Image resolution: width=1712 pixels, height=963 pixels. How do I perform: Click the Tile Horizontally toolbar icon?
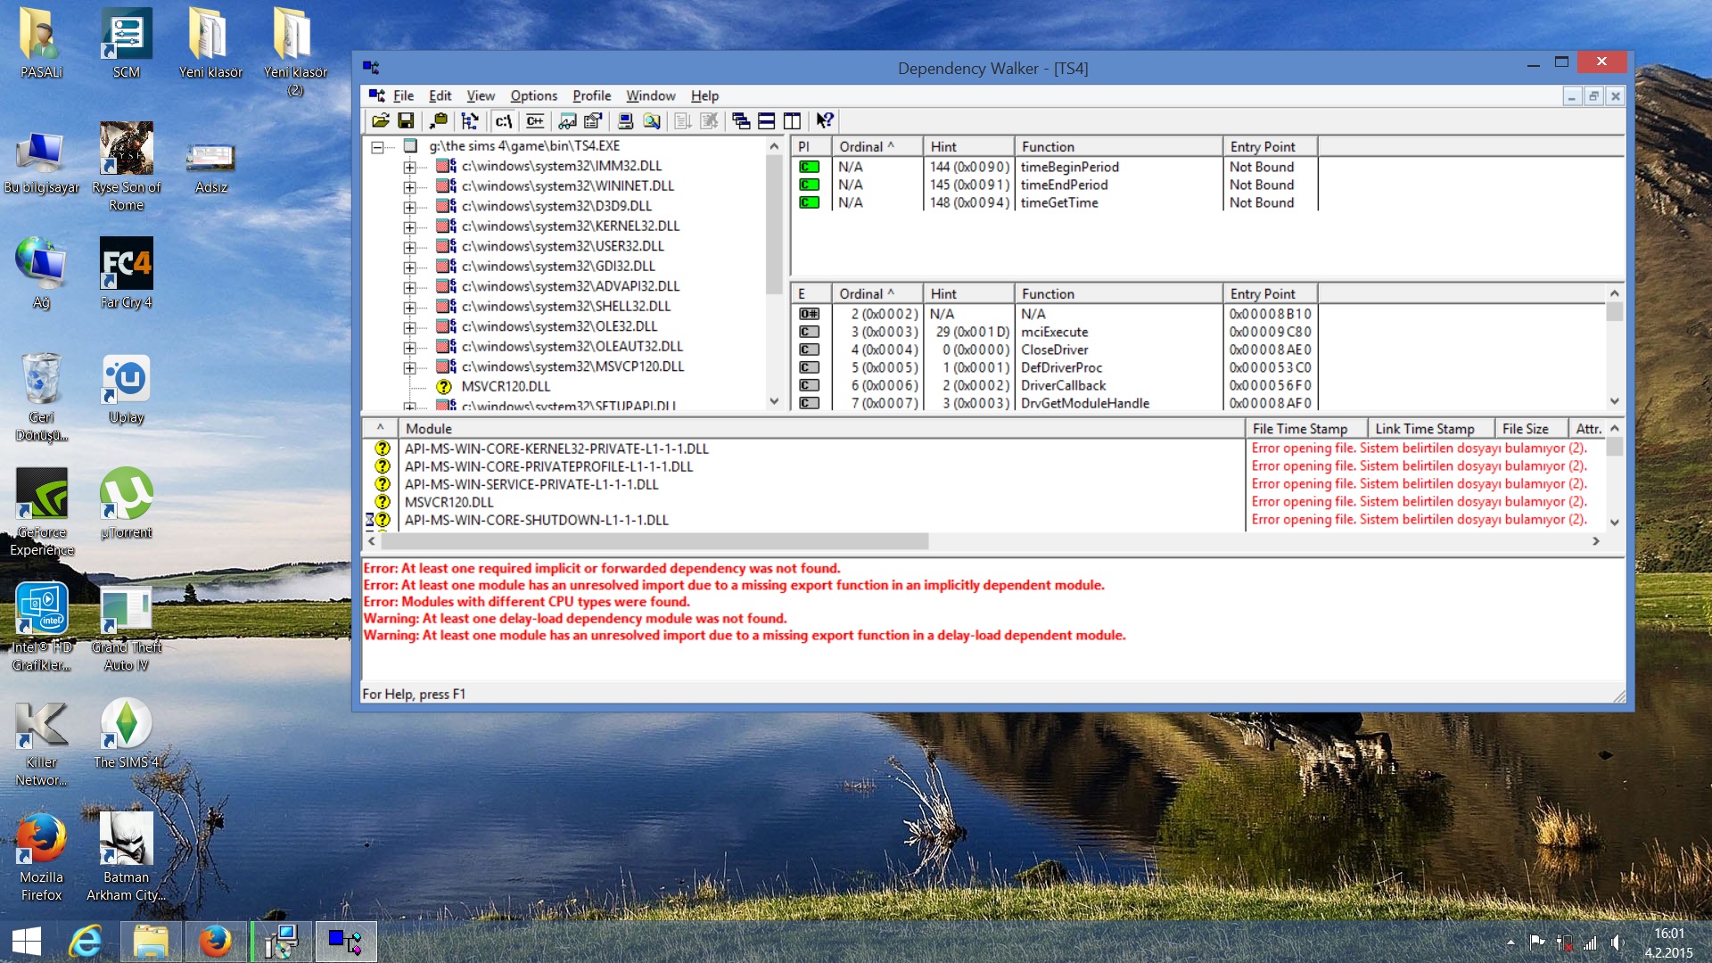767,121
